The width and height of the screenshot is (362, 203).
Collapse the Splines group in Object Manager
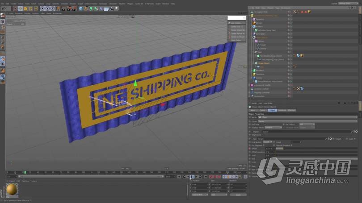pos(253,41)
